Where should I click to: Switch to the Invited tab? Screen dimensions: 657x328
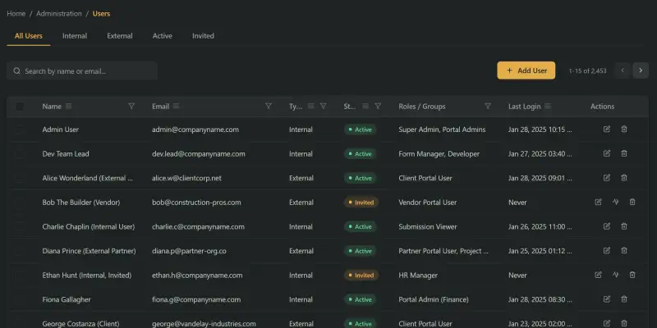[x=203, y=36]
